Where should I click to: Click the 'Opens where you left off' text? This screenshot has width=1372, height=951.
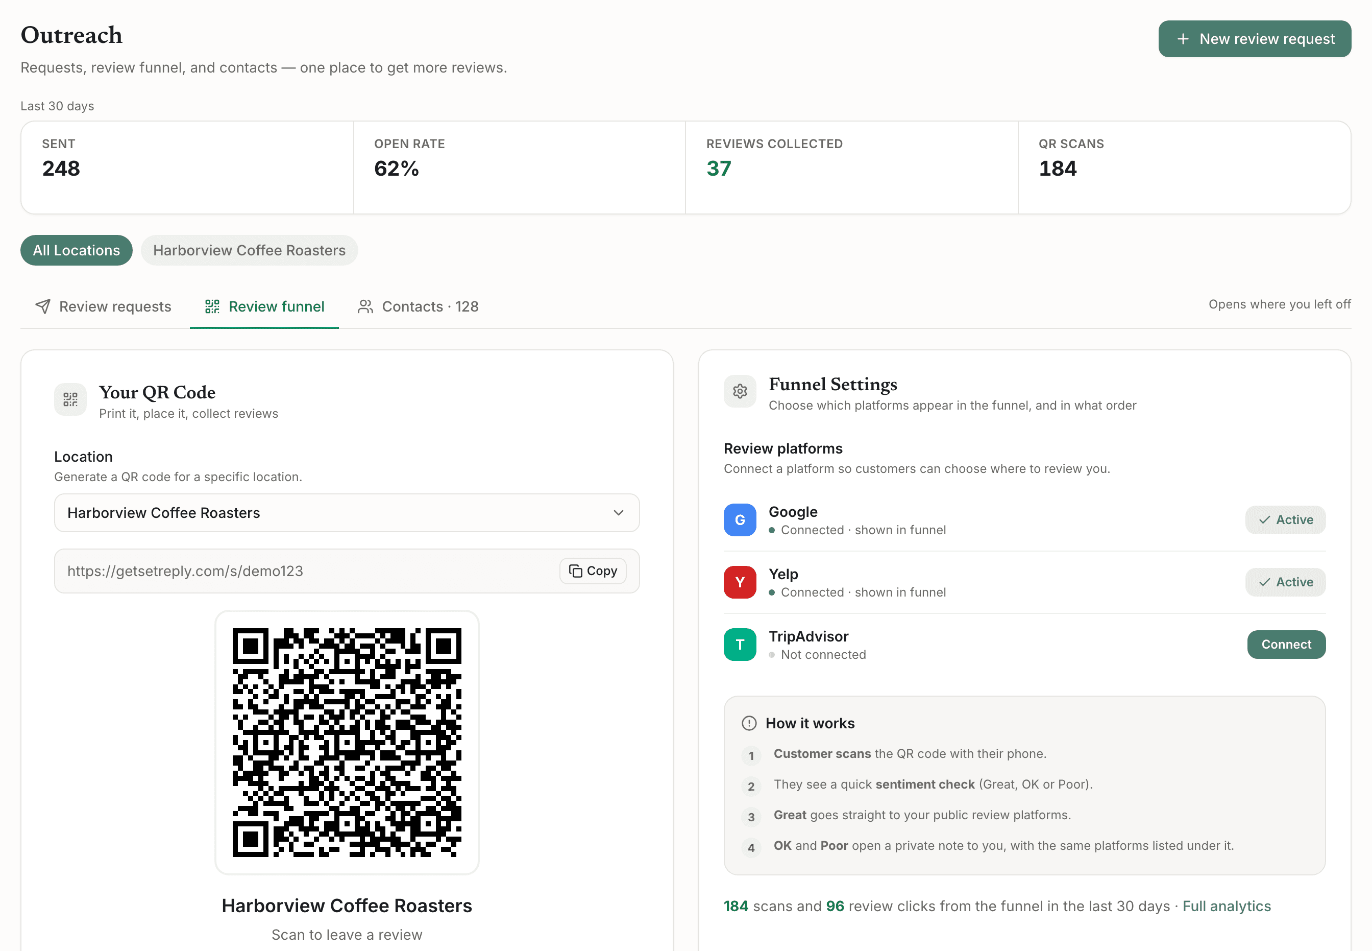[1279, 304]
